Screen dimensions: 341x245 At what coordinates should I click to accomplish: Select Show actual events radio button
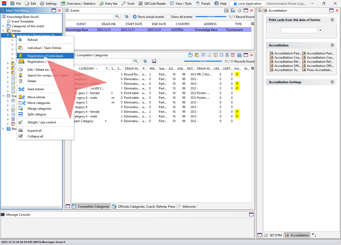[x=135, y=17]
